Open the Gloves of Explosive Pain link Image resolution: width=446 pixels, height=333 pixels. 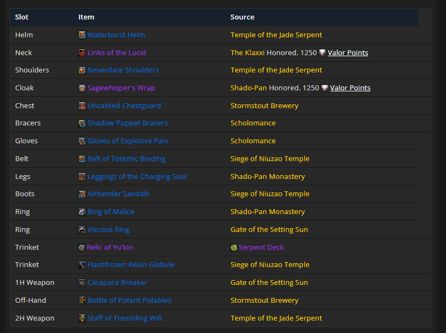[x=128, y=141]
